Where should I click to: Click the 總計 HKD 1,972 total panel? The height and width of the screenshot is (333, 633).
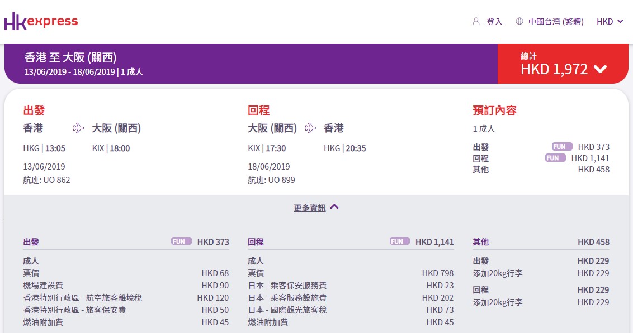click(x=563, y=64)
